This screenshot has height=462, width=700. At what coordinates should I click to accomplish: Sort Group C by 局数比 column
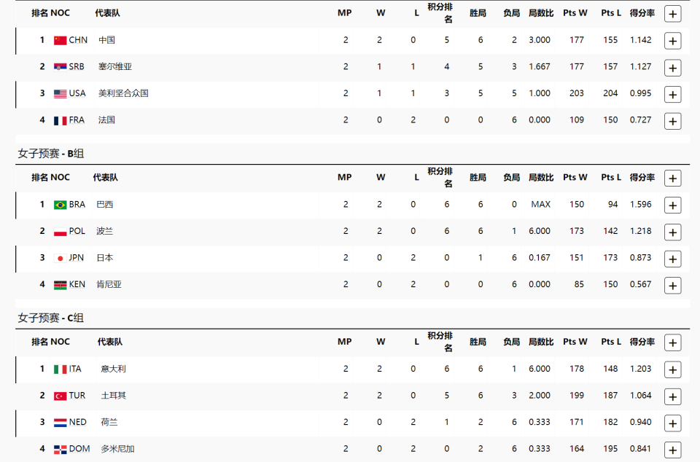point(540,342)
